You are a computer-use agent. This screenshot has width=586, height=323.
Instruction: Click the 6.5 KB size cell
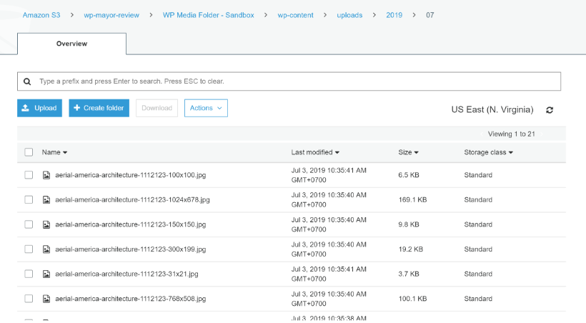(x=409, y=175)
